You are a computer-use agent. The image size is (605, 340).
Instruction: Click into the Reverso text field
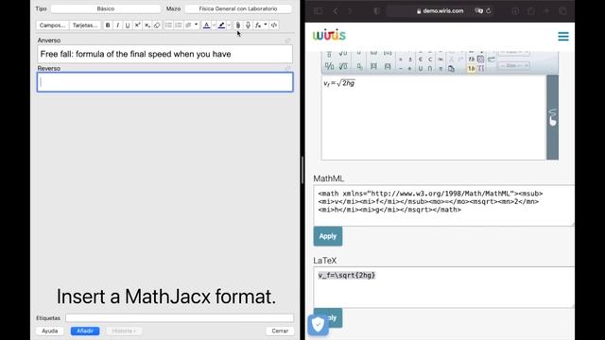pos(164,82)
